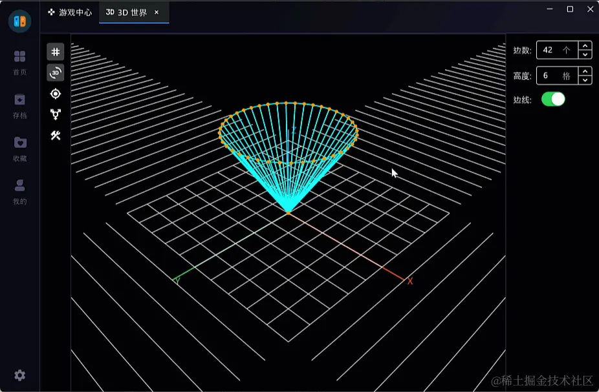Toggle the grid display tool

(x=56, y=52)
